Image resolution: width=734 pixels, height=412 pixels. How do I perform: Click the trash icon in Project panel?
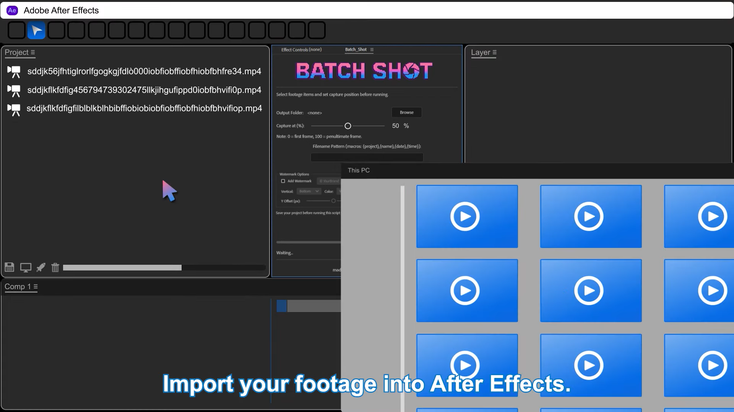(x=55, y=267)
